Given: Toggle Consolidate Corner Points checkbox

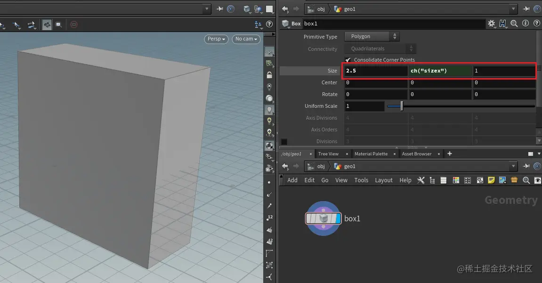Looking at the screenshot, I should 348,60.
